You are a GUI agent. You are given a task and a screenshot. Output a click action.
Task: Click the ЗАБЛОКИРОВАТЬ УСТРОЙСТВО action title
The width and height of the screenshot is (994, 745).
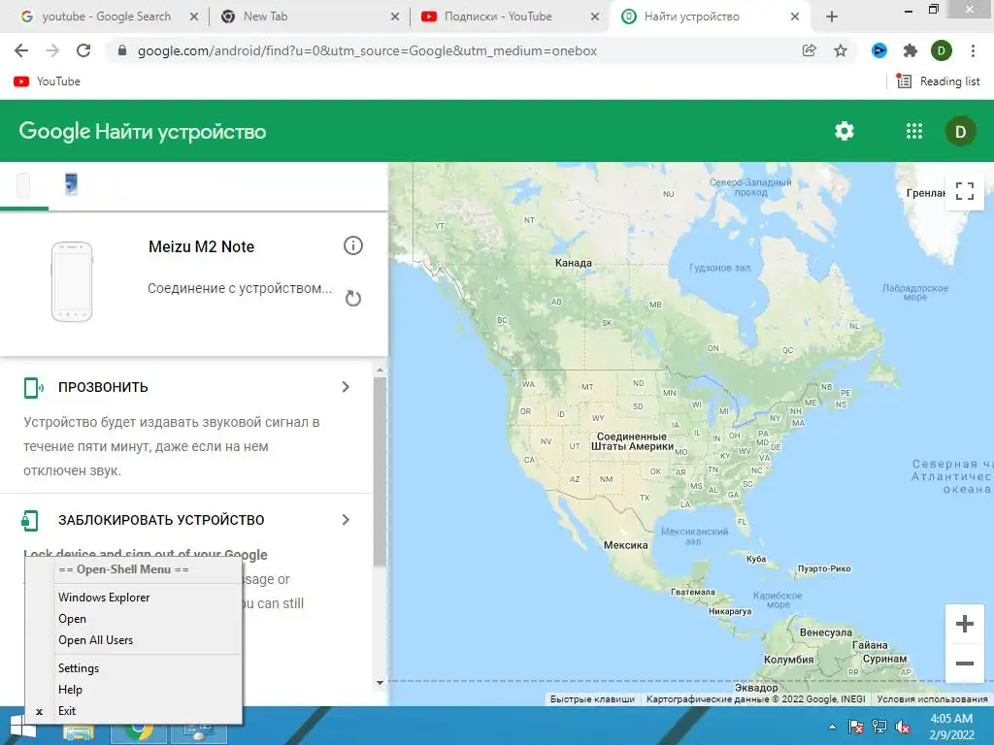[161, 520]
